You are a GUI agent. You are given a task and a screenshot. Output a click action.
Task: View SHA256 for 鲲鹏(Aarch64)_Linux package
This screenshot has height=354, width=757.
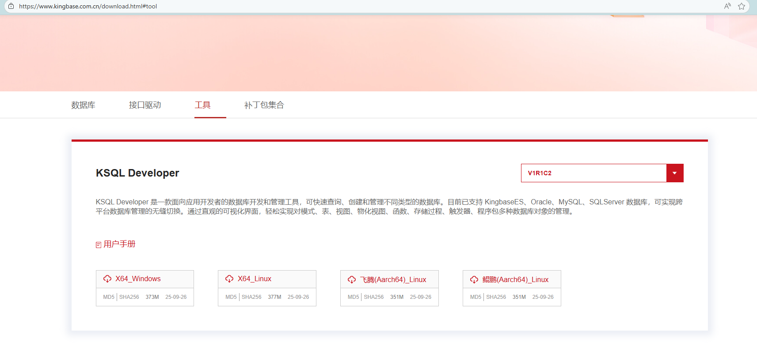pyautogui.click(x=496, y=297)
